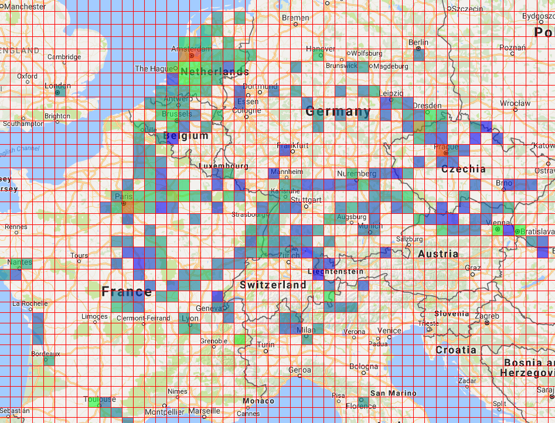Click the bright green cell at Vienna
Viewport: 555px width, 423px height.
tap(498, 230)
